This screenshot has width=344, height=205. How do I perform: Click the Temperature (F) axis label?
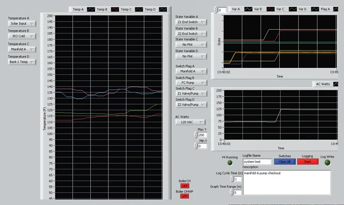[45, 119]
